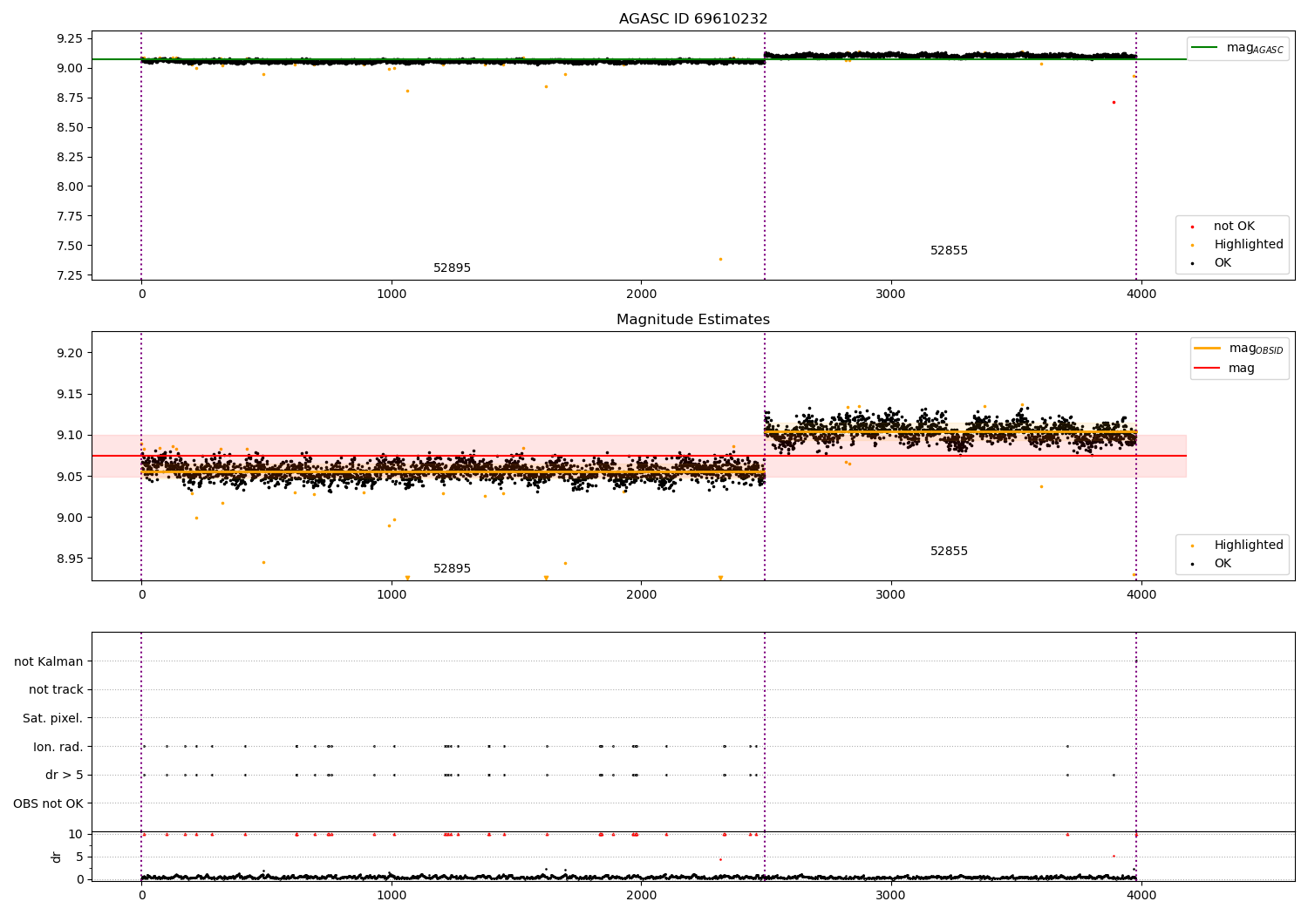
Task: Click the 7.75 y-axis tick label
Action: pos(69,216)
